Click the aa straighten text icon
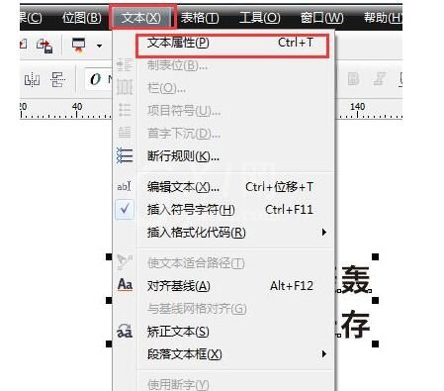Viewport: 444px width, 391px height. coord(125,331)
